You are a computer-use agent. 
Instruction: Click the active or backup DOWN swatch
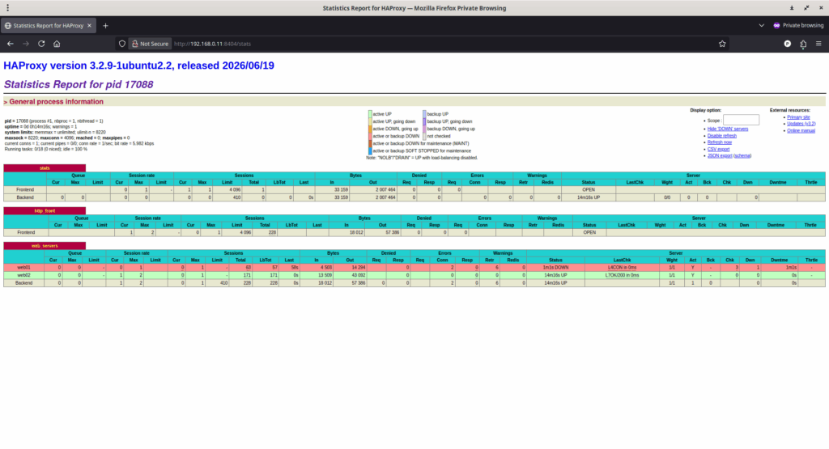click(x=370, y=136)
